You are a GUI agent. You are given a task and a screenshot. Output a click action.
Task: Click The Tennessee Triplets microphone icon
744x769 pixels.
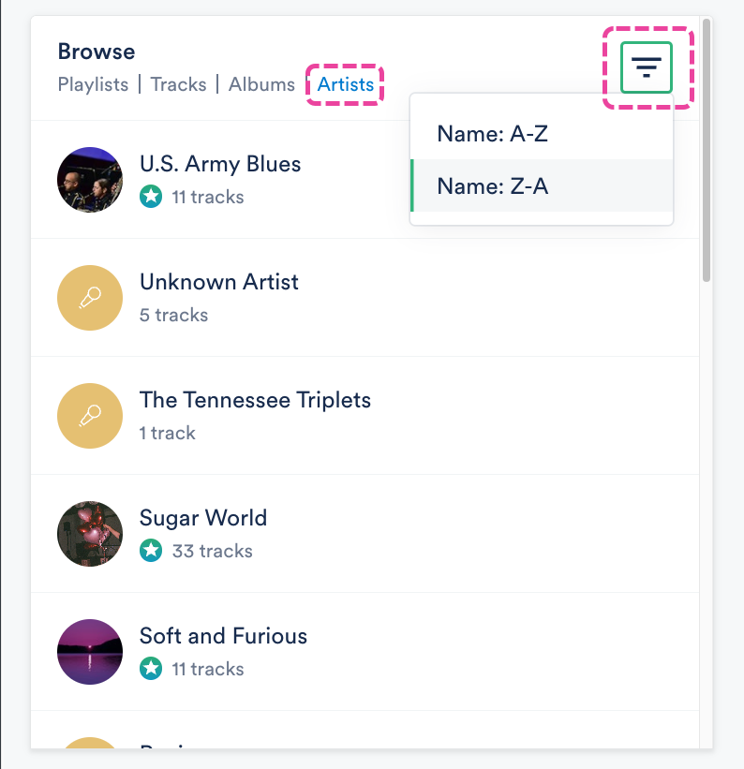(90, 416)
